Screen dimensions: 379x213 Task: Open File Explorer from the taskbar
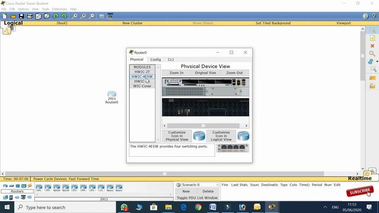(x=168, y=207)
